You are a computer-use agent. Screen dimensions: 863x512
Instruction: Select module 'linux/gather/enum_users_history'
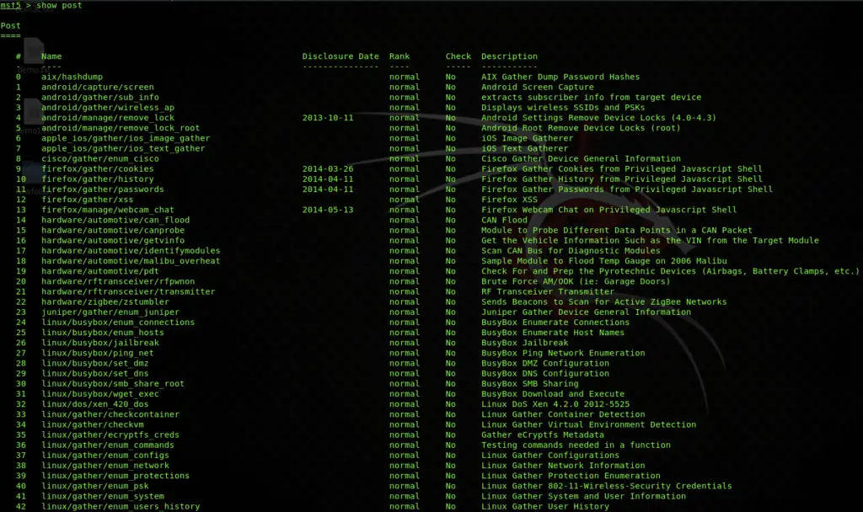click(121, 506)
